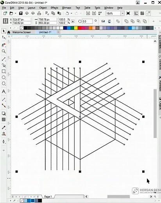This screenshot has height=203, width=161.
Task: Click the Open folder icon
Action: 11,13
